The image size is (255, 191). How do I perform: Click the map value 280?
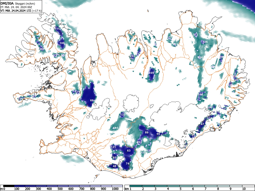pos(210,107)
